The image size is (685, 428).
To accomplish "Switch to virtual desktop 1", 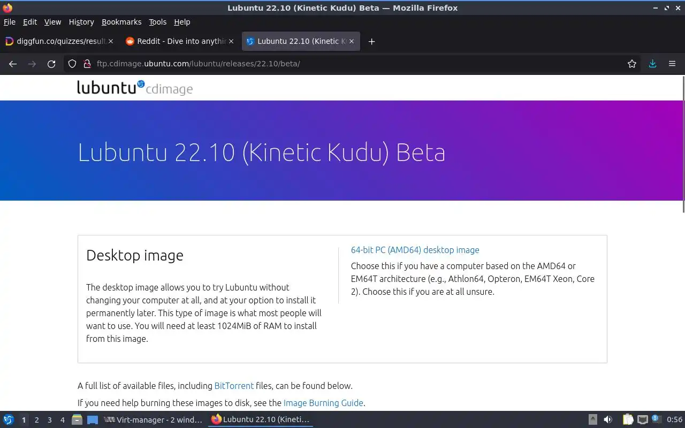I will 24,420.
